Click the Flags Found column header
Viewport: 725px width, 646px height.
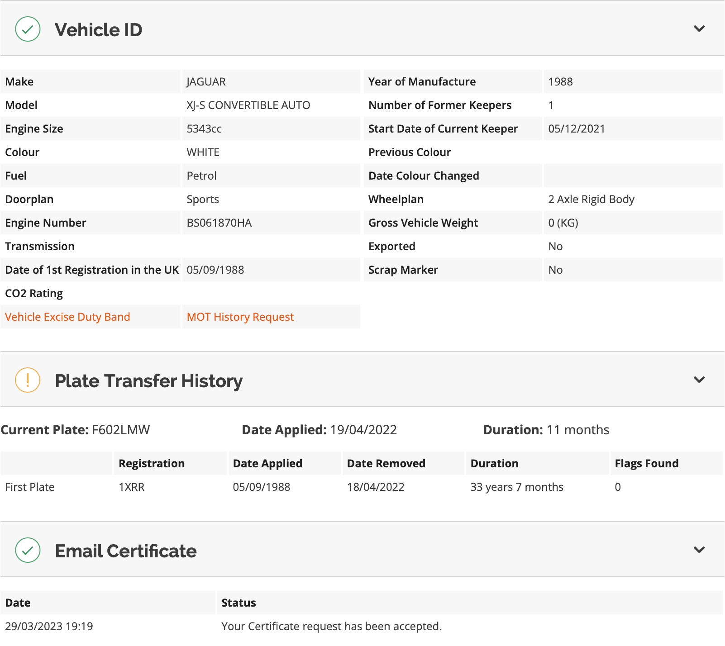pos(647,463)
